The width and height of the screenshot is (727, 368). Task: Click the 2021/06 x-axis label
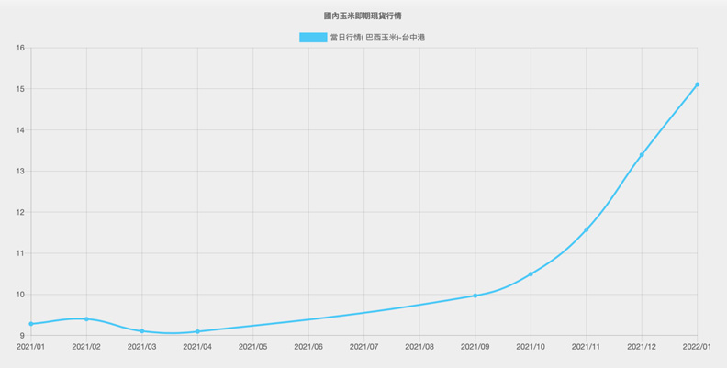pyautogui.click(x=308, y=347)
